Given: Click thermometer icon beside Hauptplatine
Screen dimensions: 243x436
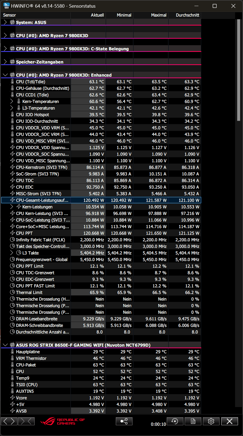Looking at the screenshot, I should click(12, 352).
